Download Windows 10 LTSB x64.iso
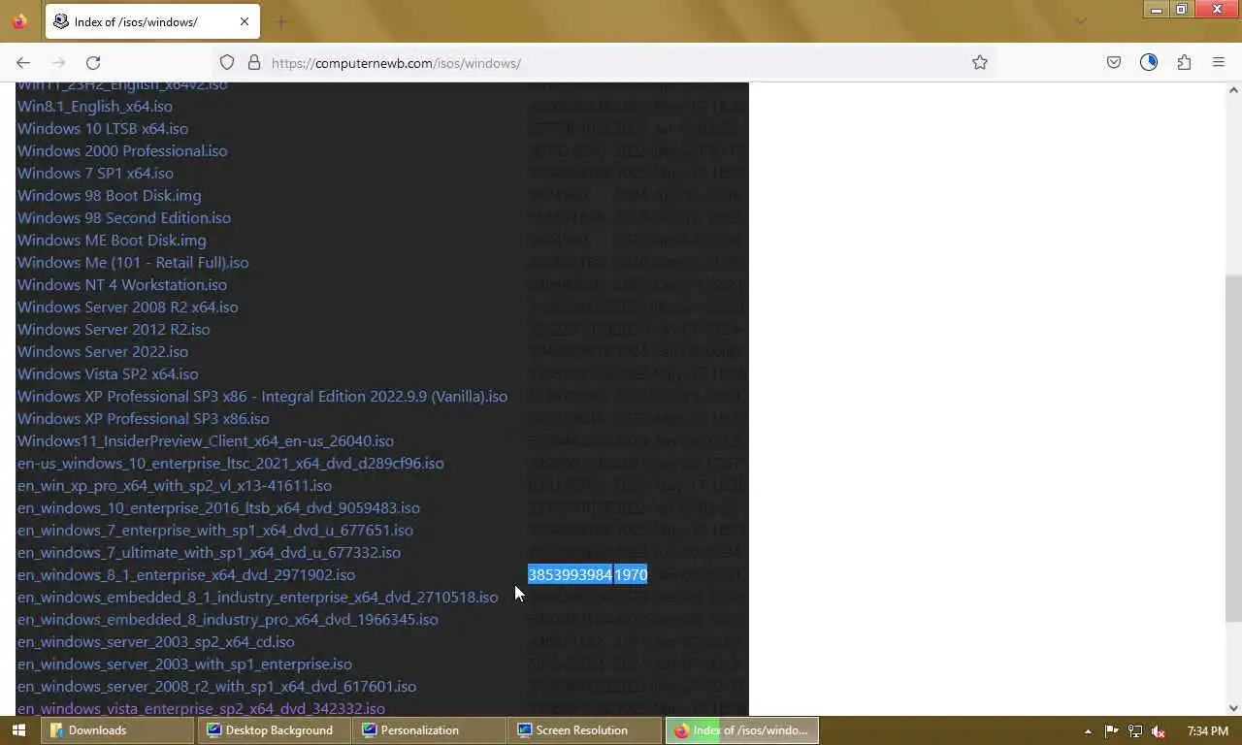 (102, 128)
